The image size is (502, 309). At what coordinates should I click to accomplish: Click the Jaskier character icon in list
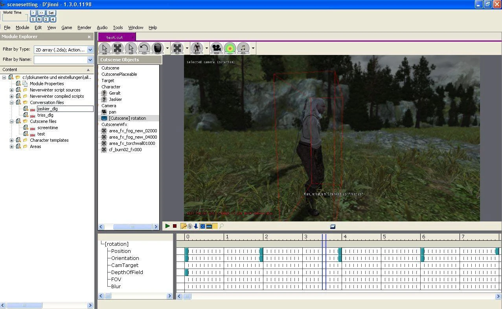104,99
